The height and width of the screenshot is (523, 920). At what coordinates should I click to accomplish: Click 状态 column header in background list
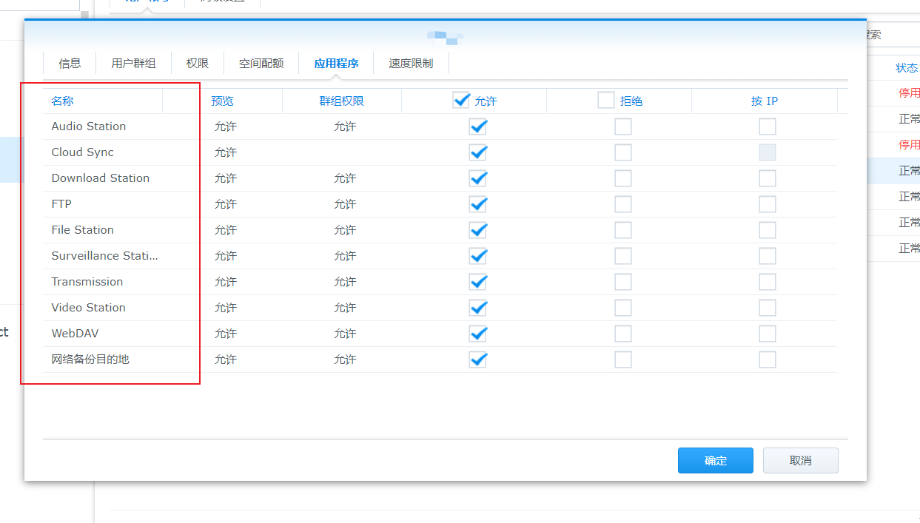pyautogui.click(x=907, y=68)
